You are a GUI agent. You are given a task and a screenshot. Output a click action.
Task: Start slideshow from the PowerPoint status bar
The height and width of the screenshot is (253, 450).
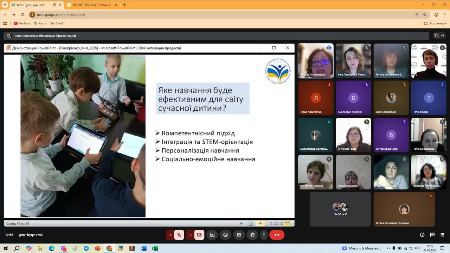[x=287, y=223]
